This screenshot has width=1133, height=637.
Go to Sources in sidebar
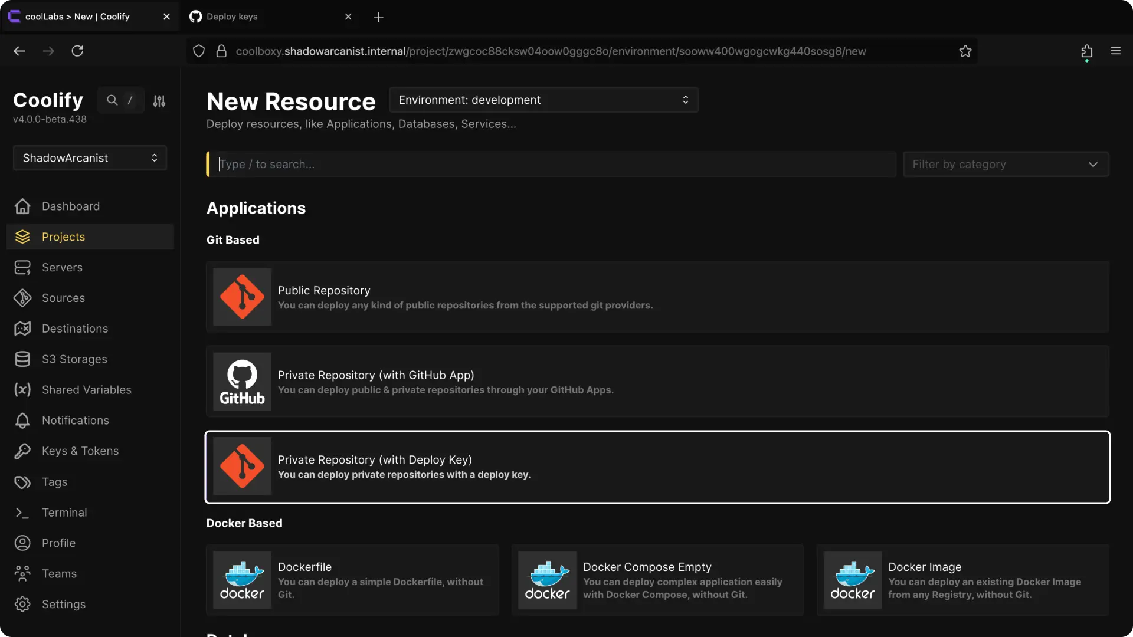point(63,298)
